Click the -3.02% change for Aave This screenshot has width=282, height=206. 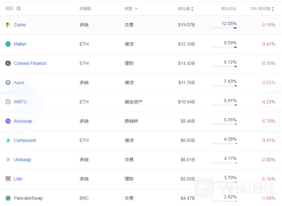coord(268,83)
